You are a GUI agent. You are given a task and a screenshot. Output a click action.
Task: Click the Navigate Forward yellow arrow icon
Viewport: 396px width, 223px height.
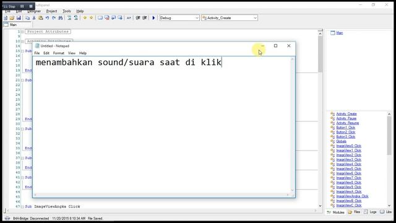click(91, 18)
